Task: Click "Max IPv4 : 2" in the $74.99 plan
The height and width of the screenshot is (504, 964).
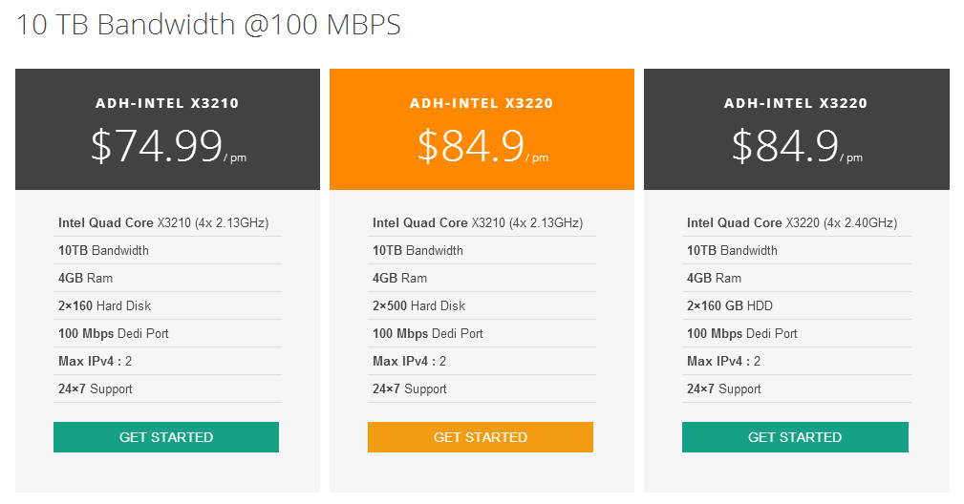Action: point(96,361)
